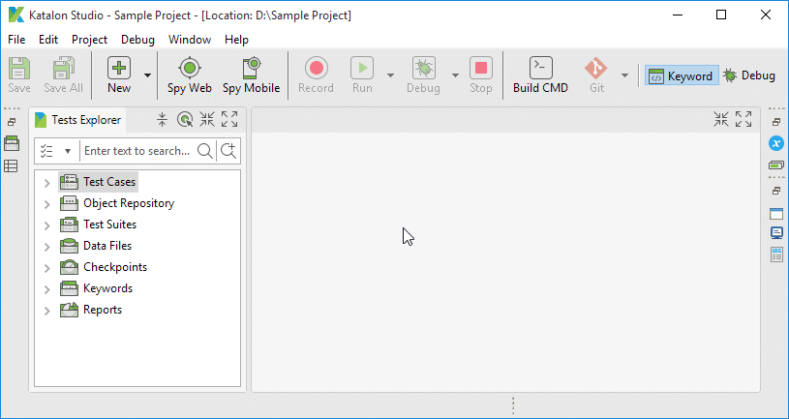The image size is (789, 419).
Task: Click the advanced search icon
Action: 228,151
